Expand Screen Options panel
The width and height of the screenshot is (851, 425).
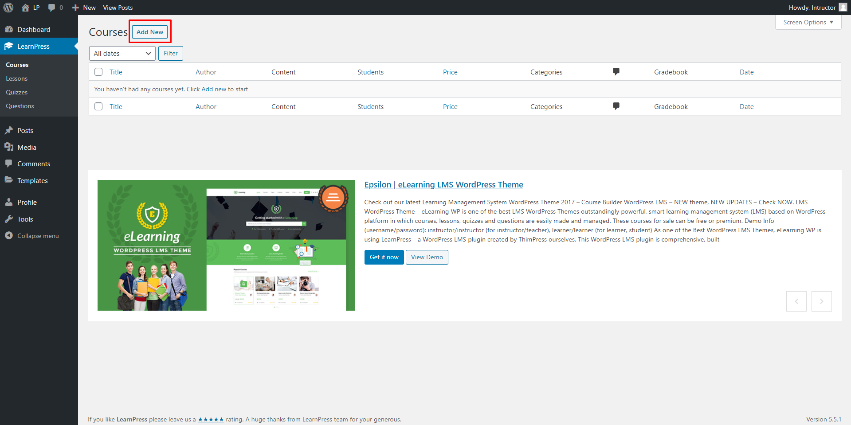[808, 22]
